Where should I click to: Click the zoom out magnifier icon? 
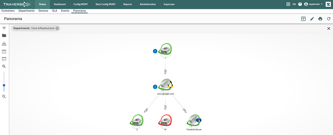(4, 97)
